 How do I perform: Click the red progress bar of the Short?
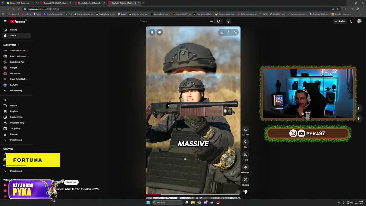click(x=154, y=194)
